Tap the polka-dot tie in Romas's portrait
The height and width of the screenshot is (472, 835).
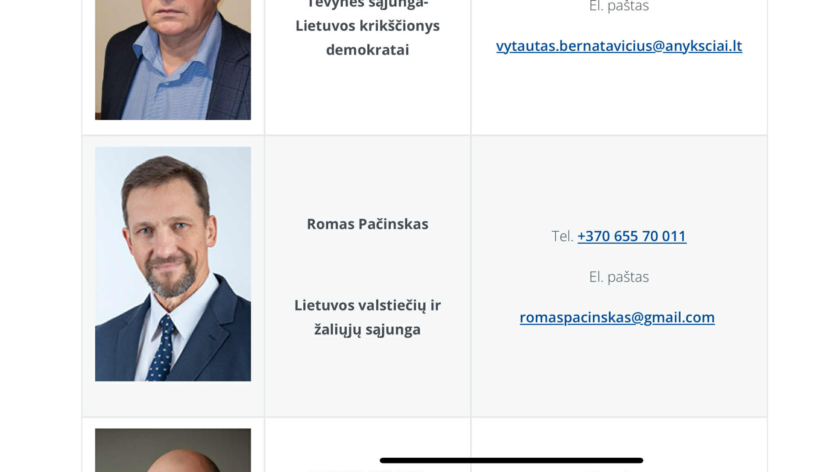click(x=162, y=348)
